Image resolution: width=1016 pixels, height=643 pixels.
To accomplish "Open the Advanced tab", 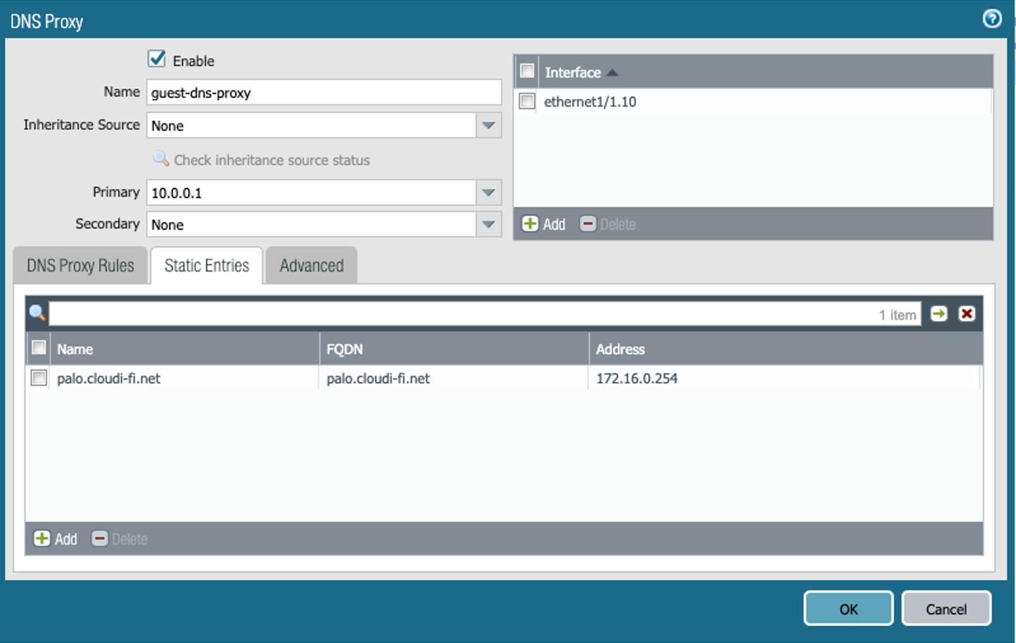I will 310,265.
